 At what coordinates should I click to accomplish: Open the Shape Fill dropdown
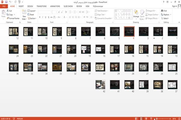tap(151, 11)
